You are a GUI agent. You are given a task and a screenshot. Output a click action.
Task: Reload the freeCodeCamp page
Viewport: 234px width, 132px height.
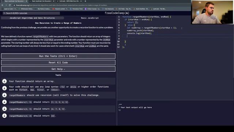point(10,5)
